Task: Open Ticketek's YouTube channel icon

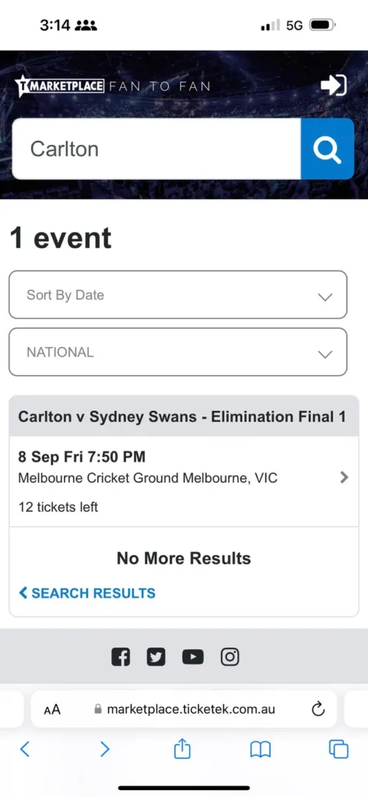Action: (193, 657)
